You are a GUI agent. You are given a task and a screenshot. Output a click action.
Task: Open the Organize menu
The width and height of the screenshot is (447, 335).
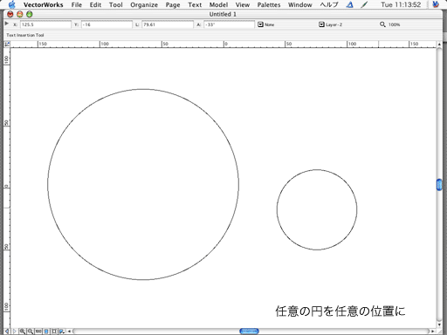144,5
